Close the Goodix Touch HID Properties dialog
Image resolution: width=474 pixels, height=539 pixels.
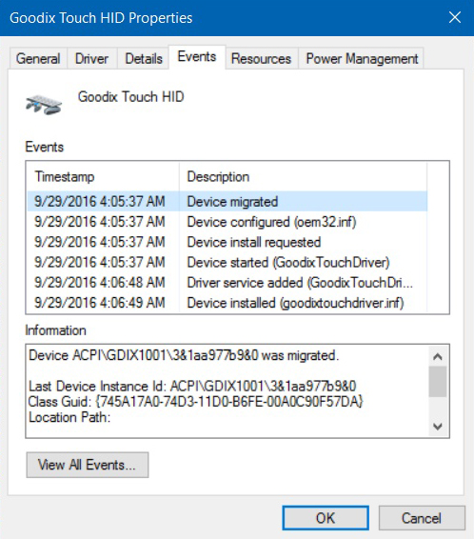tap(455, 17)
